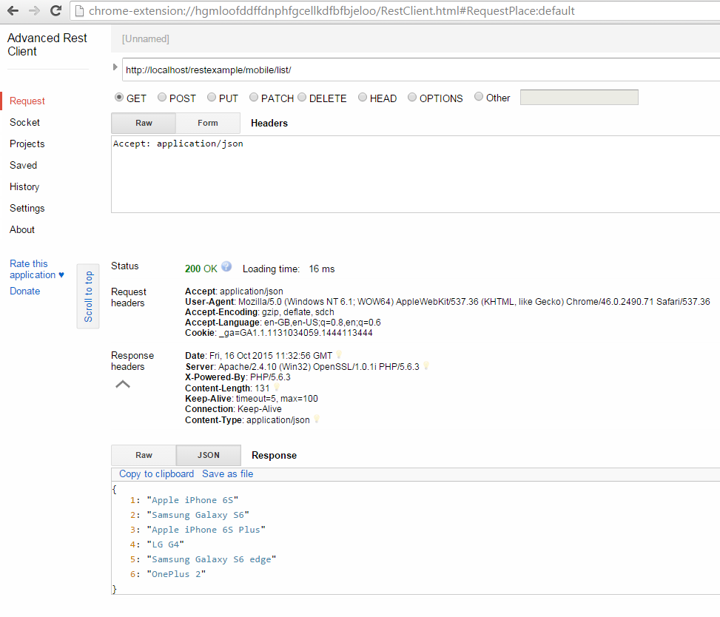Click the warning icon next to Content-Length header

pyautogui.click(x=276, y=388)
